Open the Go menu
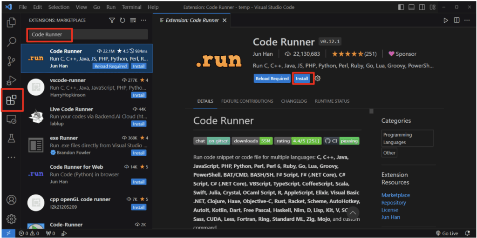This screenshot has width=477, height=238. point(97,7)
